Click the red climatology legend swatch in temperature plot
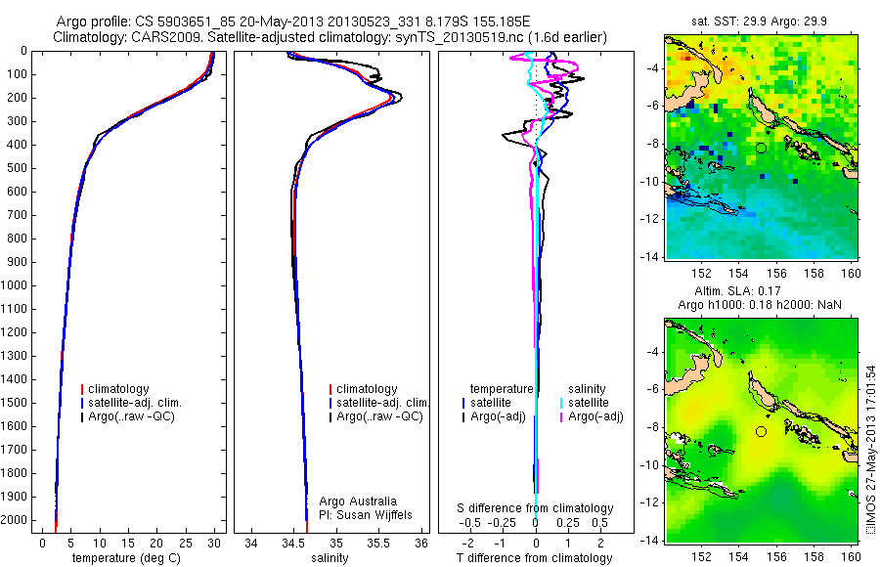The image size is (880, 567). click(x=82, y=389)
